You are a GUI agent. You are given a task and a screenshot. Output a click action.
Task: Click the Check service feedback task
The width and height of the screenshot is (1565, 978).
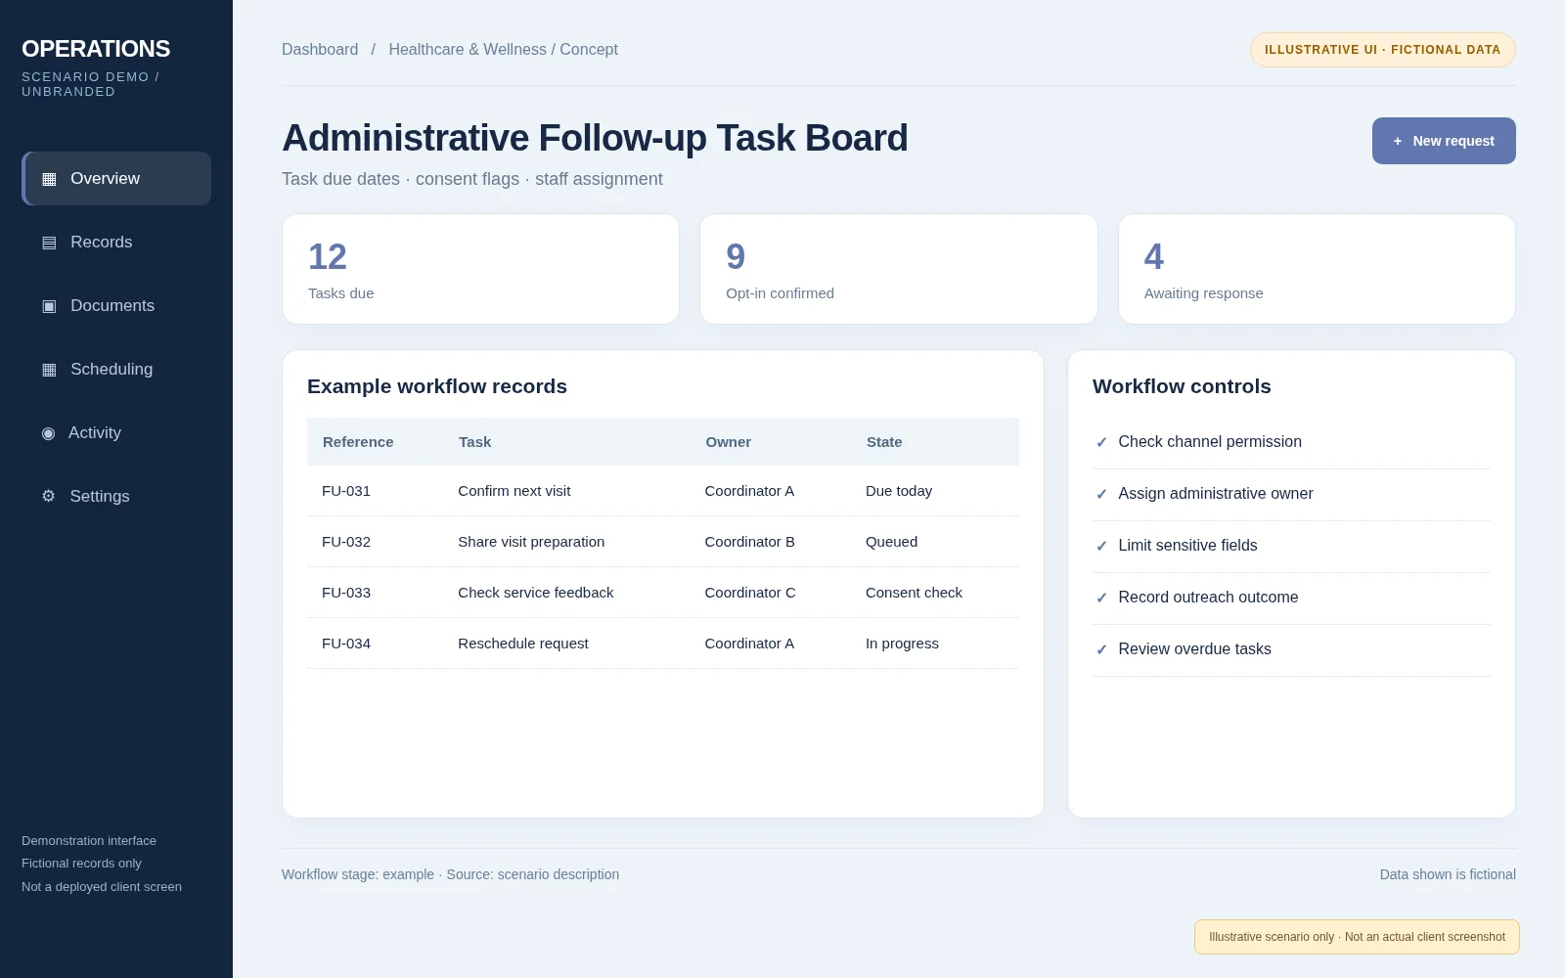coord(536,593)
